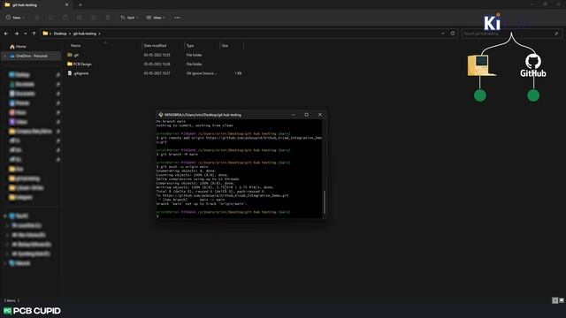Click the Share icon in toolbar
566x318 pixels.
pyautogui.click(x=94, y=18)
